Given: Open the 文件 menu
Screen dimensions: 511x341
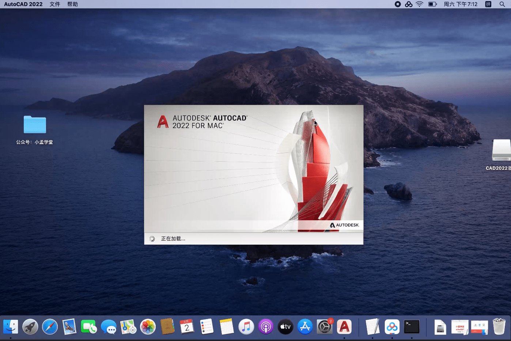Looking at the screenshot, I should point(55,4).
